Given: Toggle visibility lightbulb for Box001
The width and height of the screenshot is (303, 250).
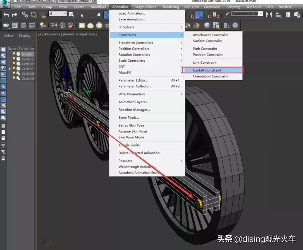Looking at the screenshot, I should point(14,54).
